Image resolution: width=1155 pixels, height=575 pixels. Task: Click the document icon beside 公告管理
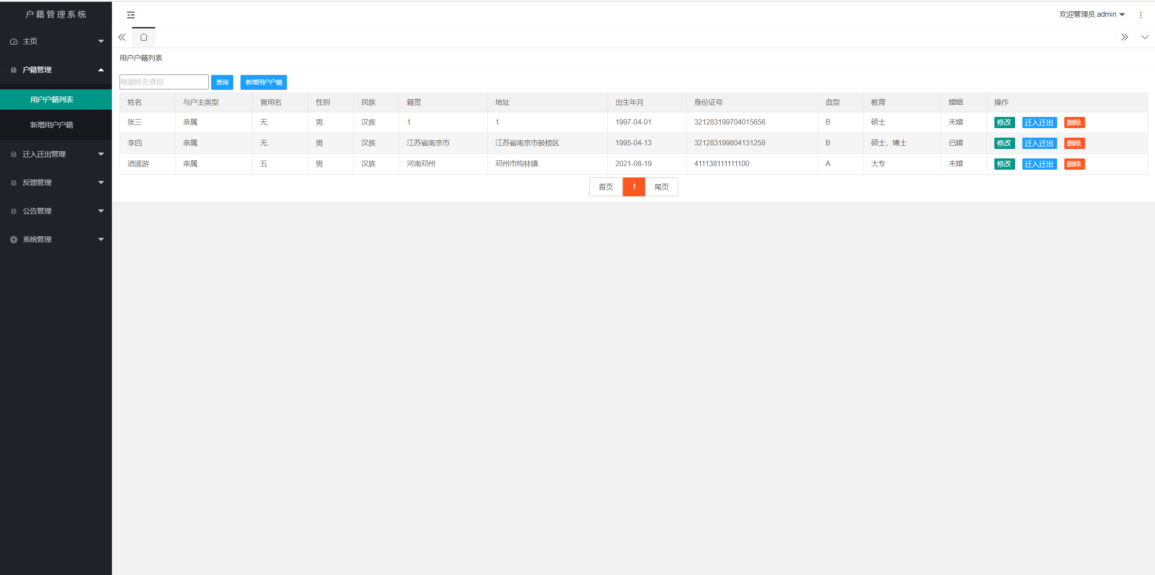(14, 211)
